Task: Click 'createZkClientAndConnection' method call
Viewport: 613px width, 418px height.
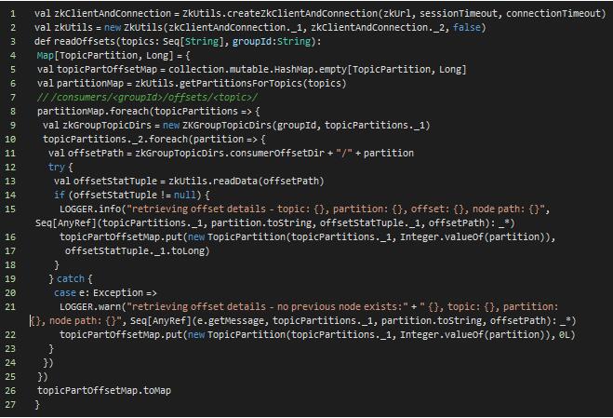Action: [x=302, y=14]
